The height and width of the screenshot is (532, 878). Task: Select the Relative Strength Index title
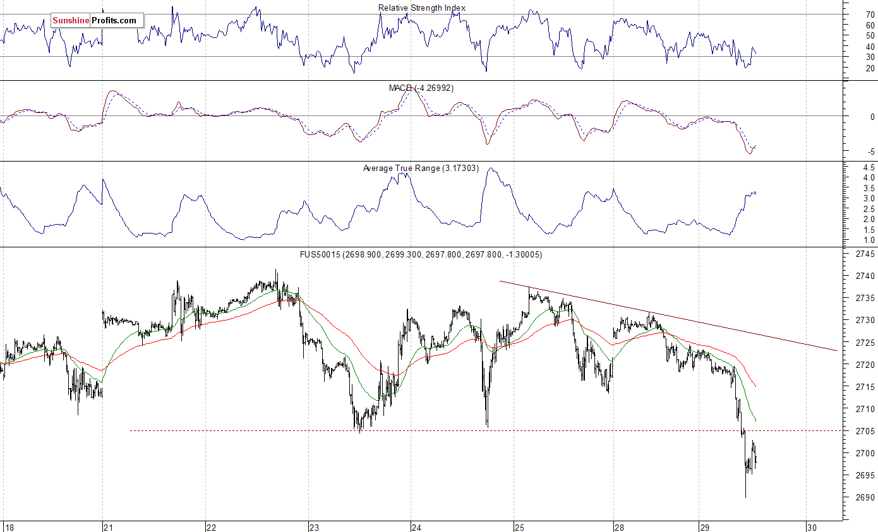tap(422, 8)
